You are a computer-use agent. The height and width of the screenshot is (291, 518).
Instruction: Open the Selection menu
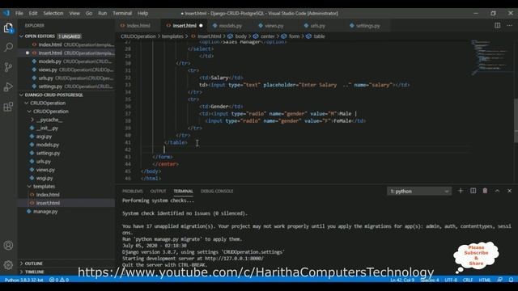point(53,13)
